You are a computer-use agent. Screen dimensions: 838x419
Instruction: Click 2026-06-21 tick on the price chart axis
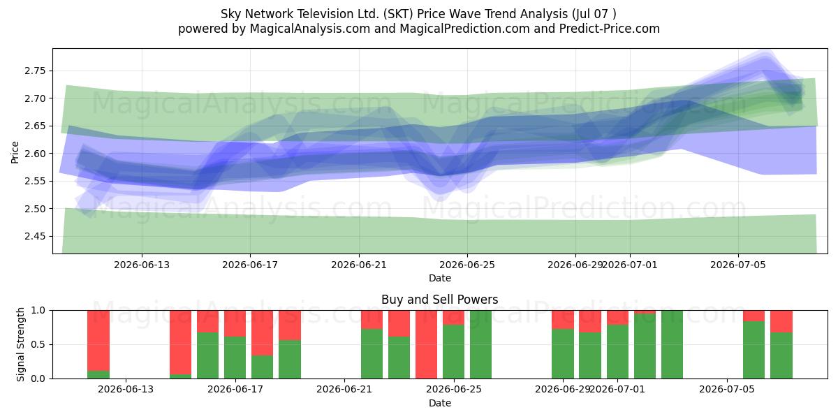pyautogui.click(x=359, y=265)
